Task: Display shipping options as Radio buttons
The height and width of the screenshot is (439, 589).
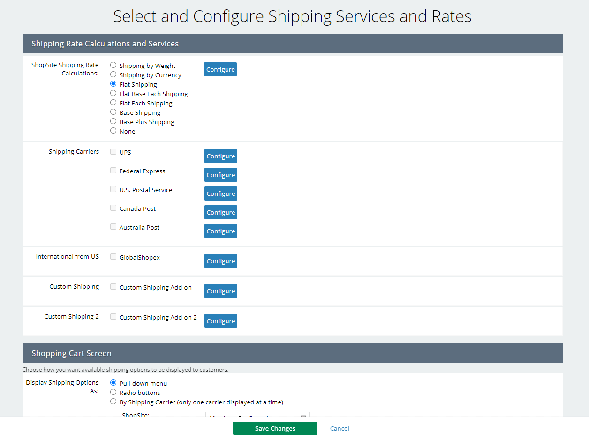Action: (113, 392)
